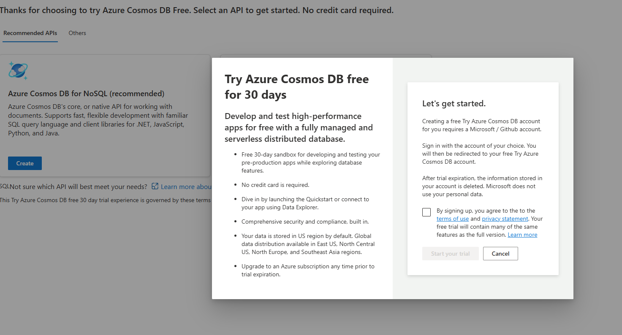
Task: Click the 'Let's get started.' heading
Action: [454, 103]
